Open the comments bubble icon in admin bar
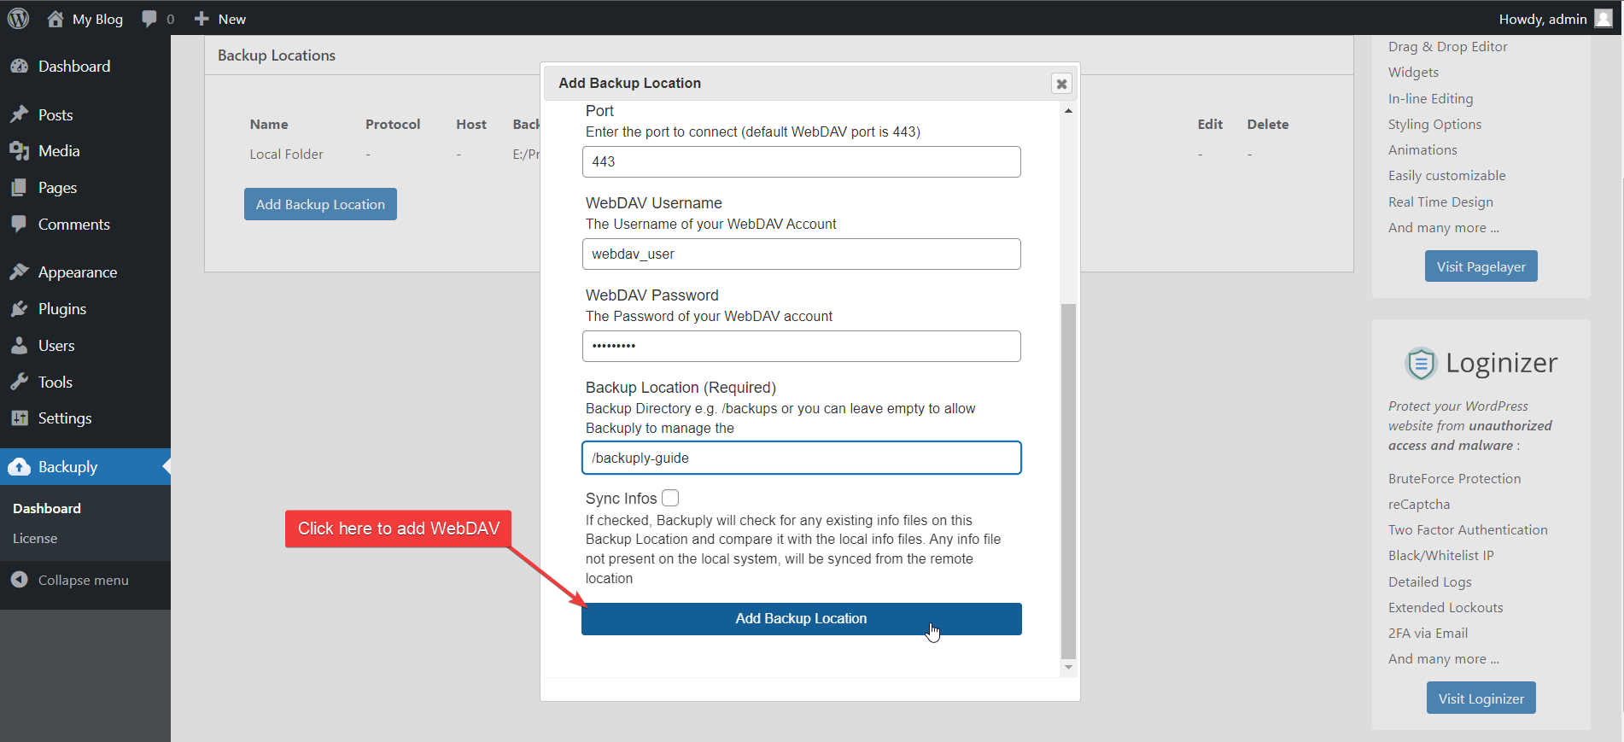 (x=150, y=19)
